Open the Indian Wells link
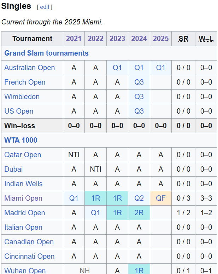Screen dimensions: 218x274 23,184
